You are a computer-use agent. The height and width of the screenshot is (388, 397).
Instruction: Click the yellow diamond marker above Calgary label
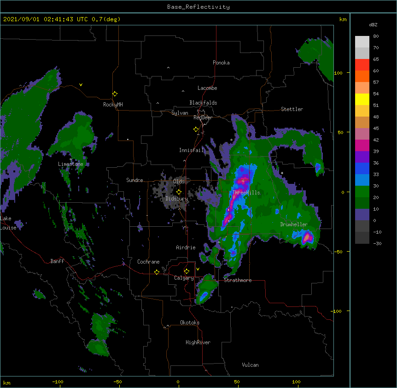tap(187, 271)
